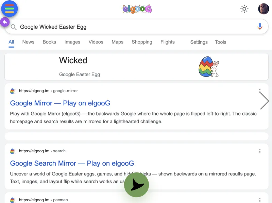Click the purple back arrow icon
Image resolution: width=272 pixels, height=203 pixels.
coord(5,22)
